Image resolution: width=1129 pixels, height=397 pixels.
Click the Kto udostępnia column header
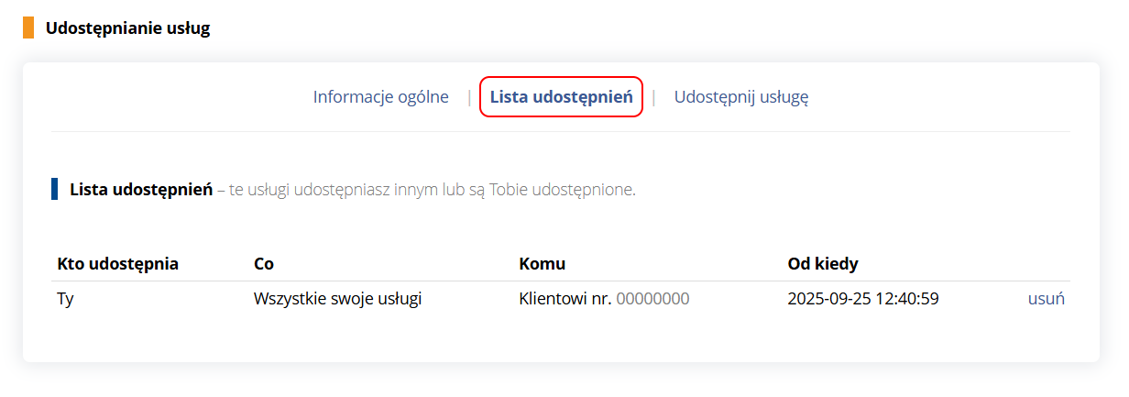click(x=117, y=264)
